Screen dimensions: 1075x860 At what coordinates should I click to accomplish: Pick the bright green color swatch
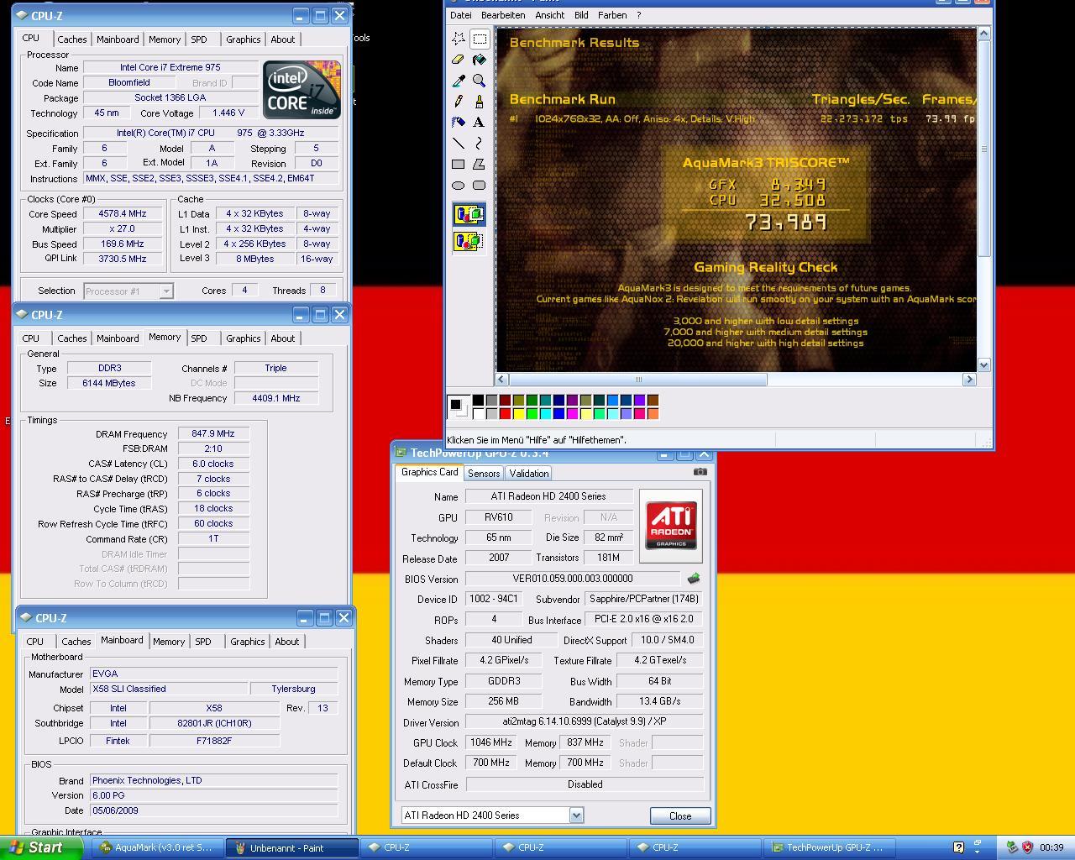pos(532,413)
